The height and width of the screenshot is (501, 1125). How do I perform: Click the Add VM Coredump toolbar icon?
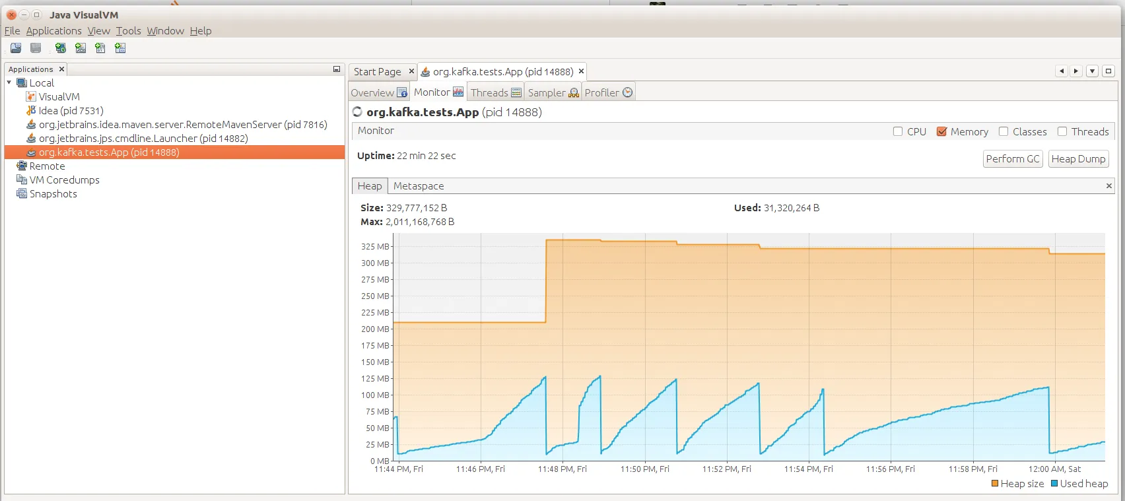point(100,48)
